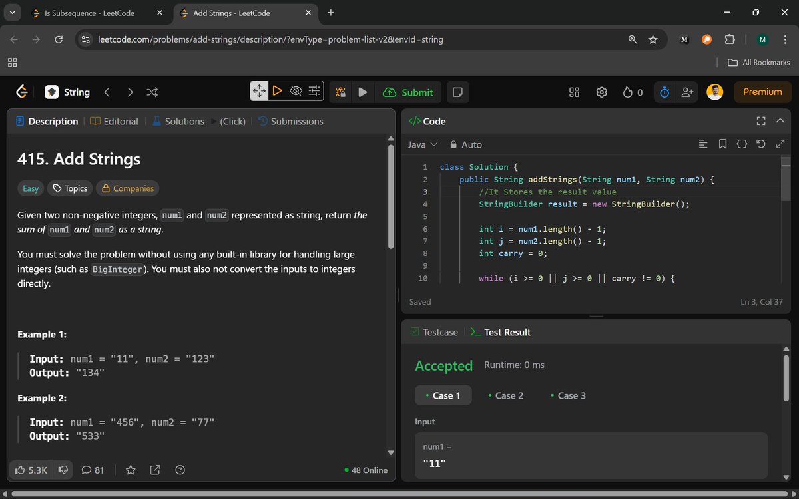
Task: Click the editor bookmark icon
Action: (x=722, y=144)
